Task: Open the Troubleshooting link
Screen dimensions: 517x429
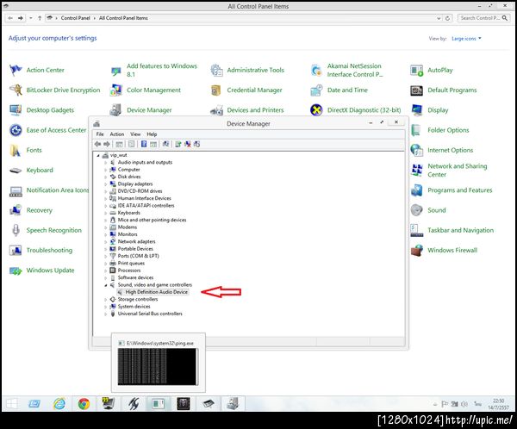Action: click(49, 251)
